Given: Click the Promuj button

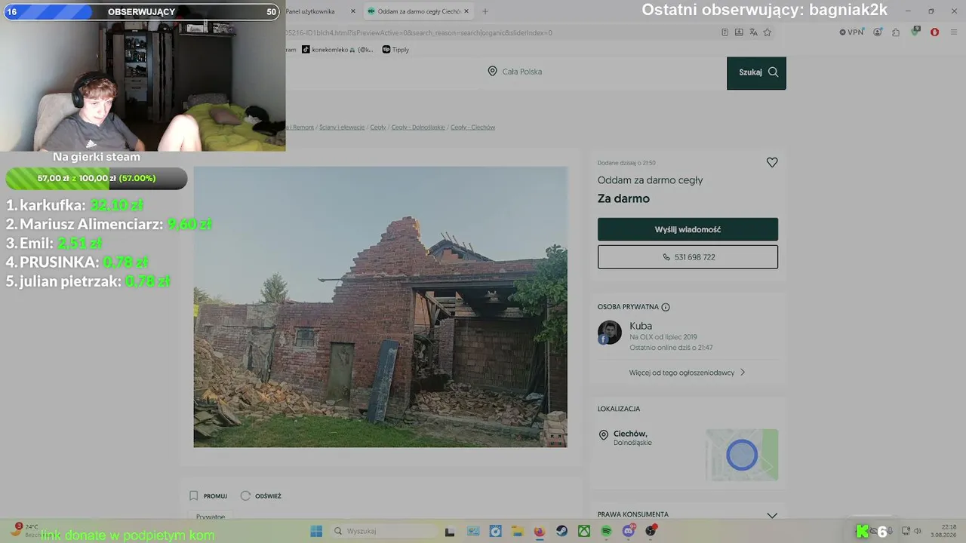Looking at the screenshot, I should (x=208, y=495).
